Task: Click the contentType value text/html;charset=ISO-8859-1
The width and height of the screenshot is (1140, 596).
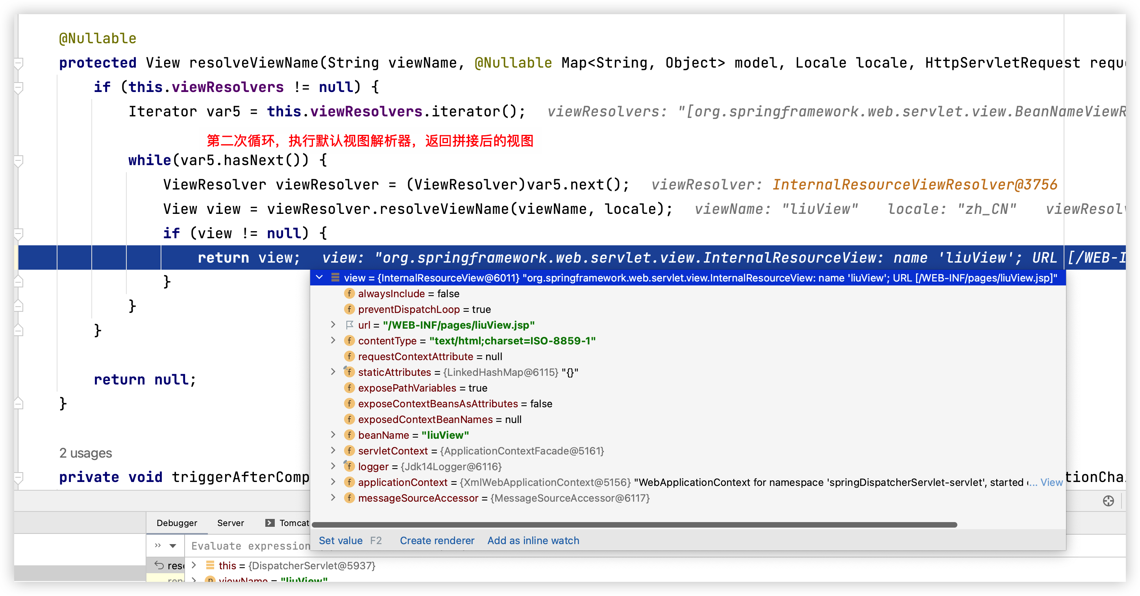Action: [x=512, y=341]
